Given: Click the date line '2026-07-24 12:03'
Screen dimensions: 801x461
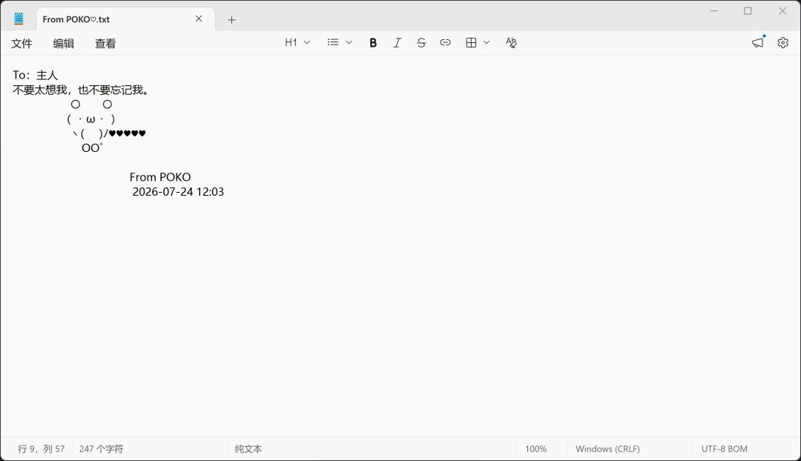Looking at the screenshot, I should [178, 192].
